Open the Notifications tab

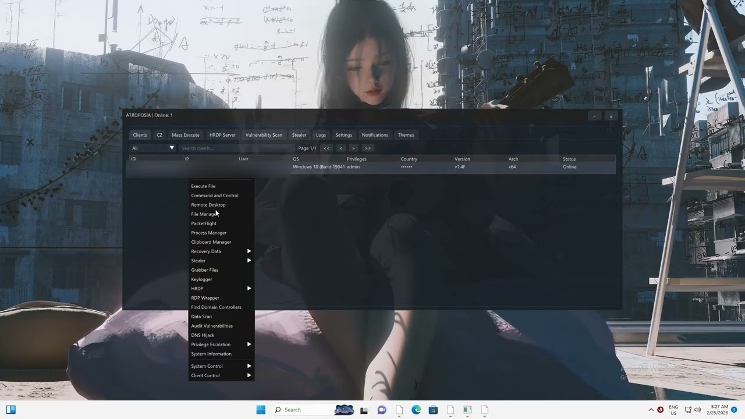click(375, 135)
